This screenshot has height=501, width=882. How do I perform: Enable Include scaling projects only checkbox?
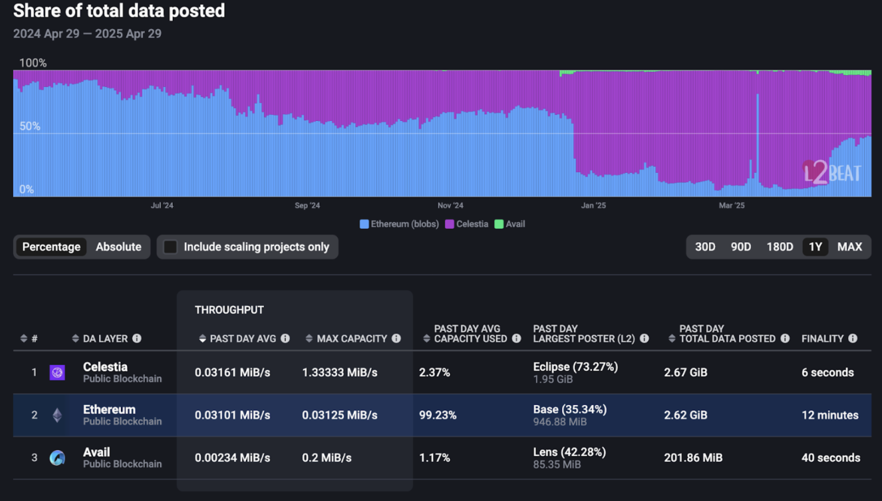[x=171, y=247]
